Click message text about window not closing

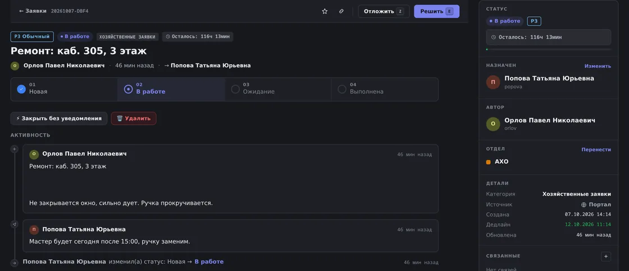[x=121, y=203]
